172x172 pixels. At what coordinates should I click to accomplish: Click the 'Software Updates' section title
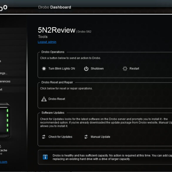53,113
